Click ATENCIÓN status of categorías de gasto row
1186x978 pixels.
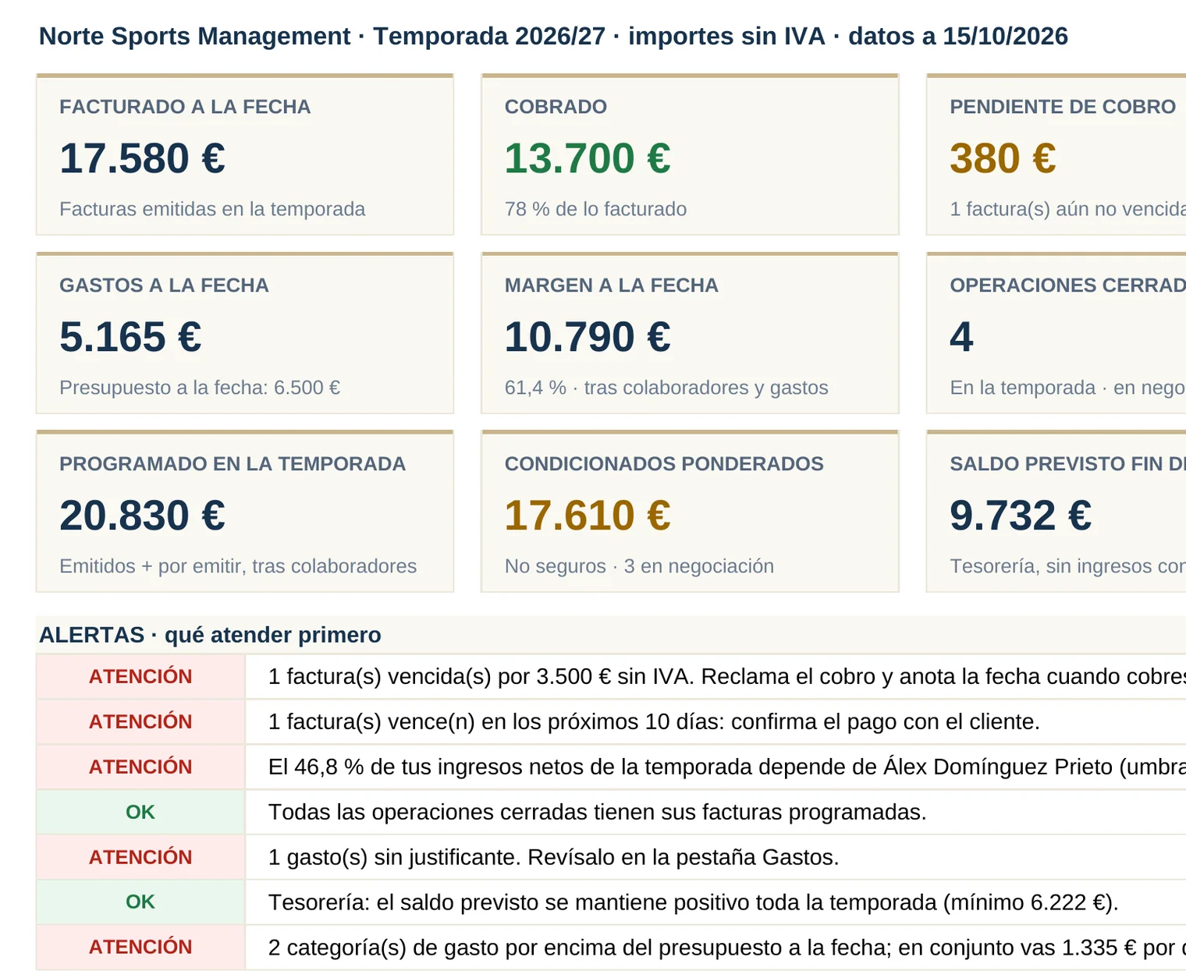pos(140,948)
